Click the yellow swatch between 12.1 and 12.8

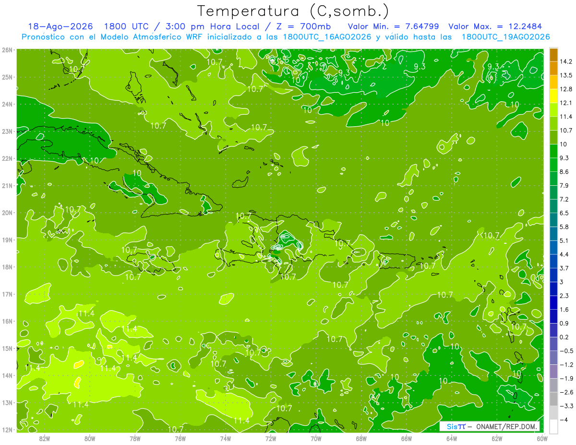point(553,96)
